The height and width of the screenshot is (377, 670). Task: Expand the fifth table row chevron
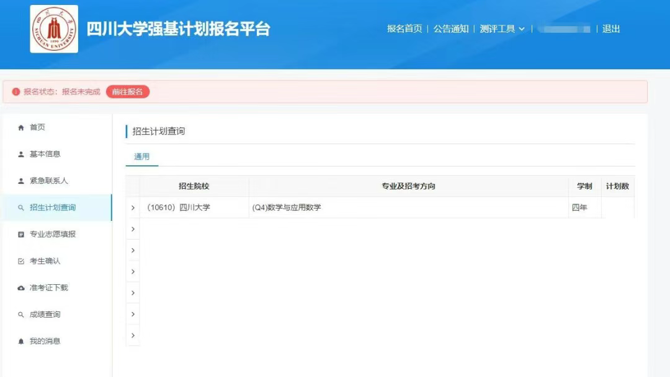click(133, 293)
